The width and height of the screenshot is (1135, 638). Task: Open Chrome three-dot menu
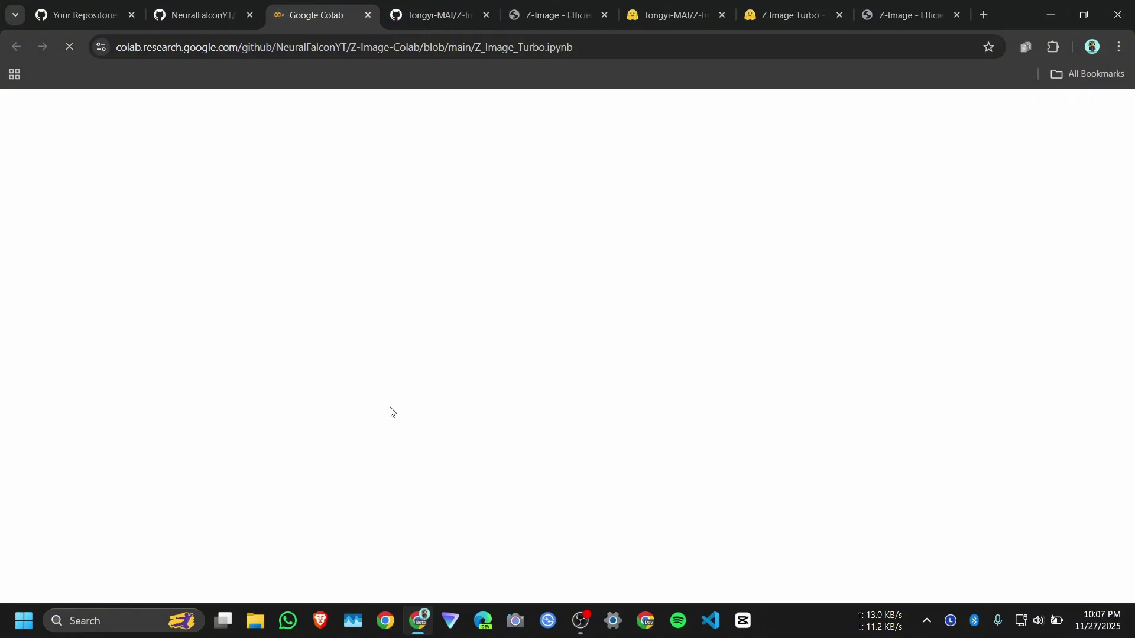pyautogui.click(x=1118, y=47)
